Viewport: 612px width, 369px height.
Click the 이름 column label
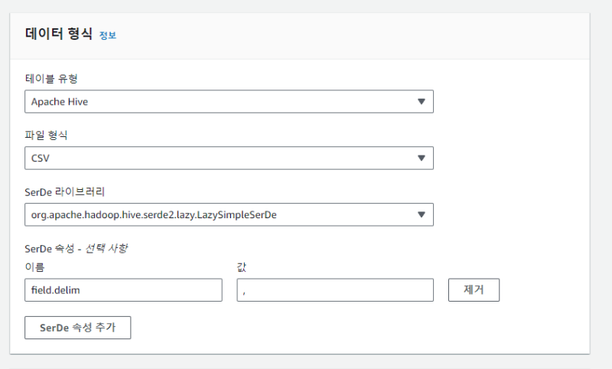coord(35,266)
